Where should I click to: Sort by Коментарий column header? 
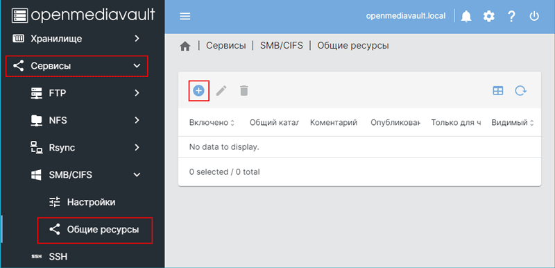(334, 122)
